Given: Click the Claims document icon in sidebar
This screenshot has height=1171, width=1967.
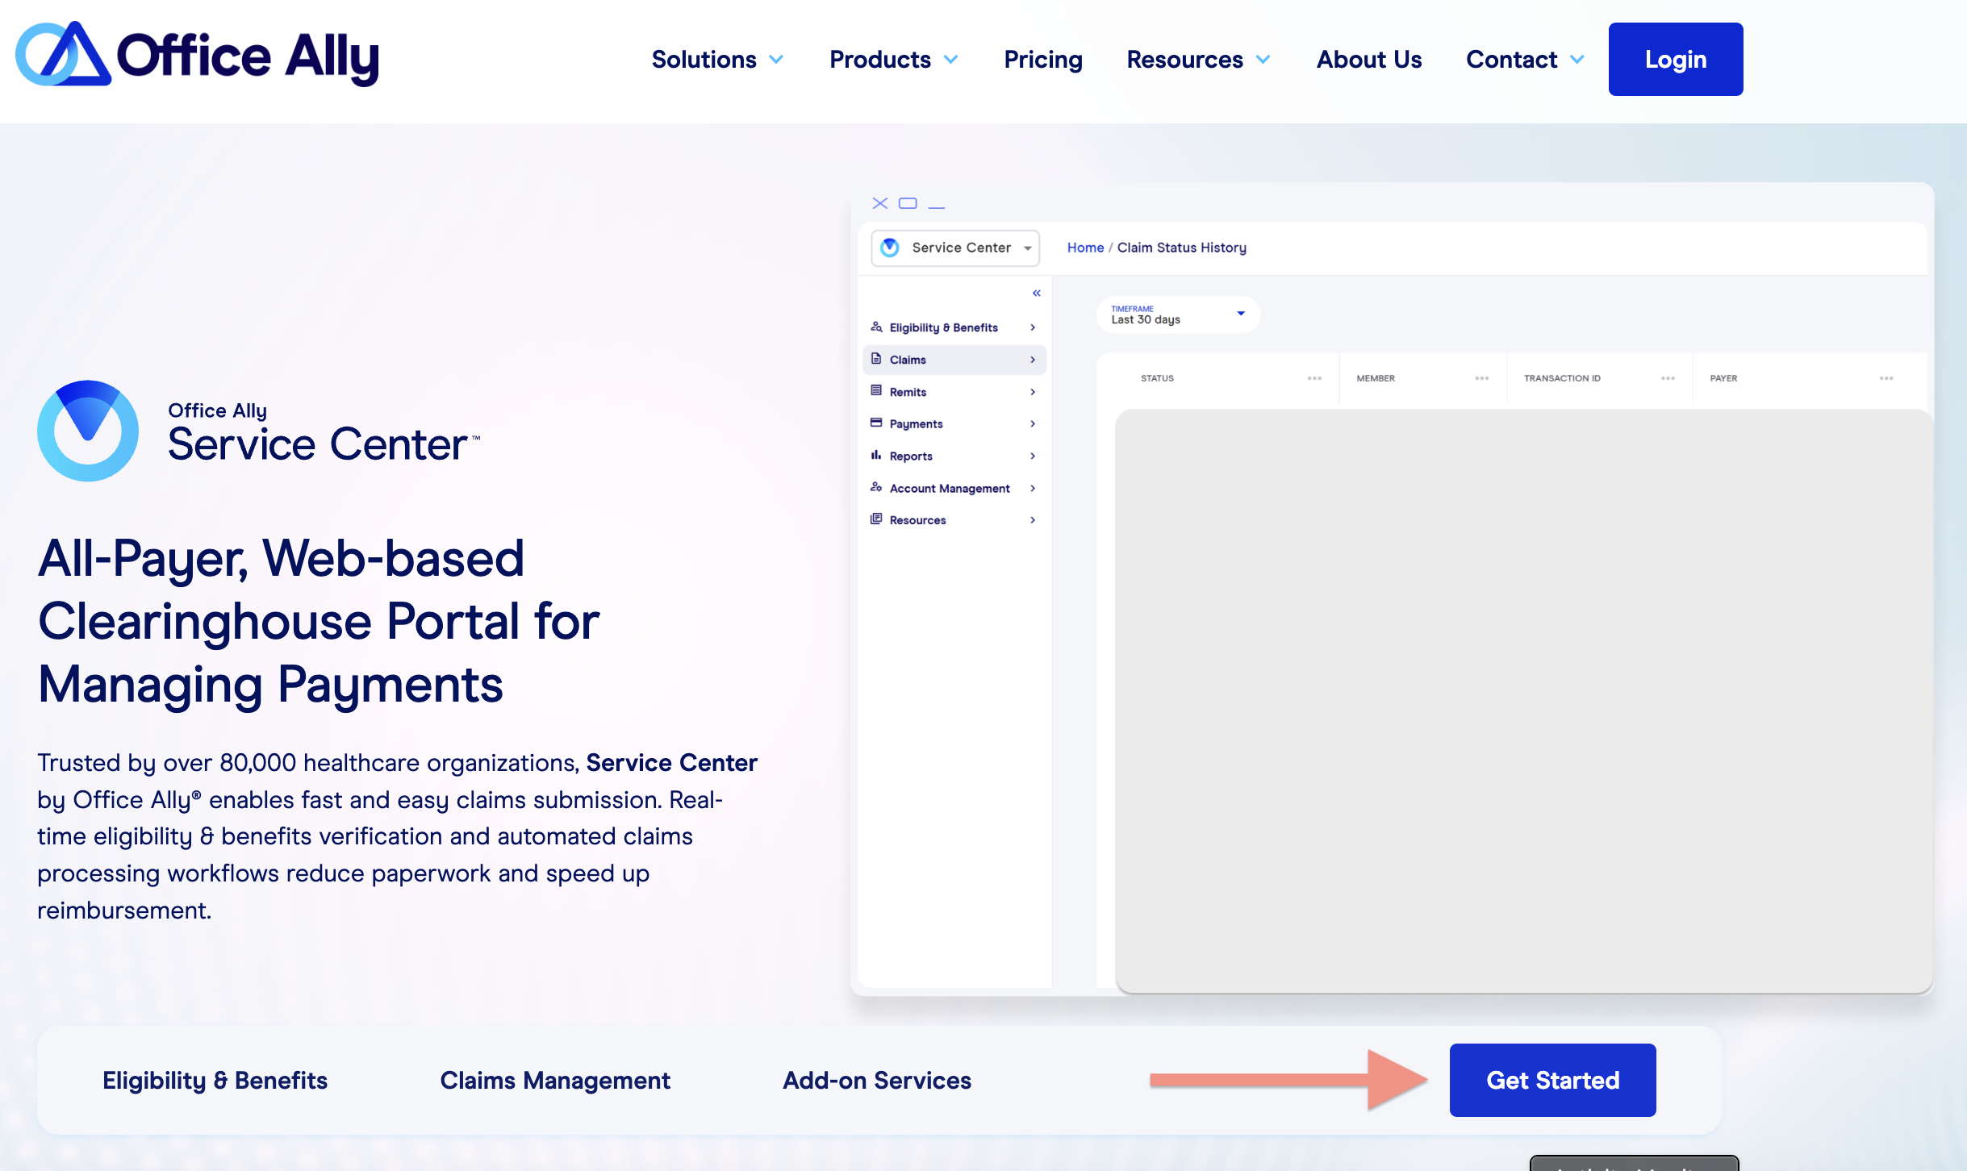Looking at the screenshot, I should coord(876,359).
